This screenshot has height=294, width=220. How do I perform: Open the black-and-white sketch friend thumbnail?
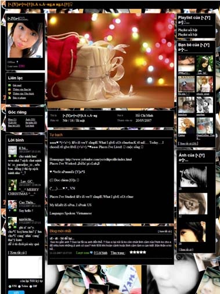coord(205,105)
